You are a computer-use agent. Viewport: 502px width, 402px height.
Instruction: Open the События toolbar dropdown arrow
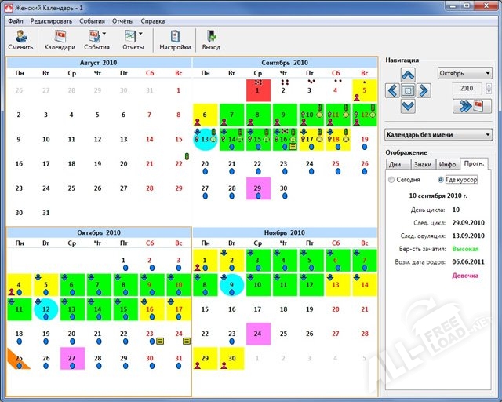click(x=107, y=35)
